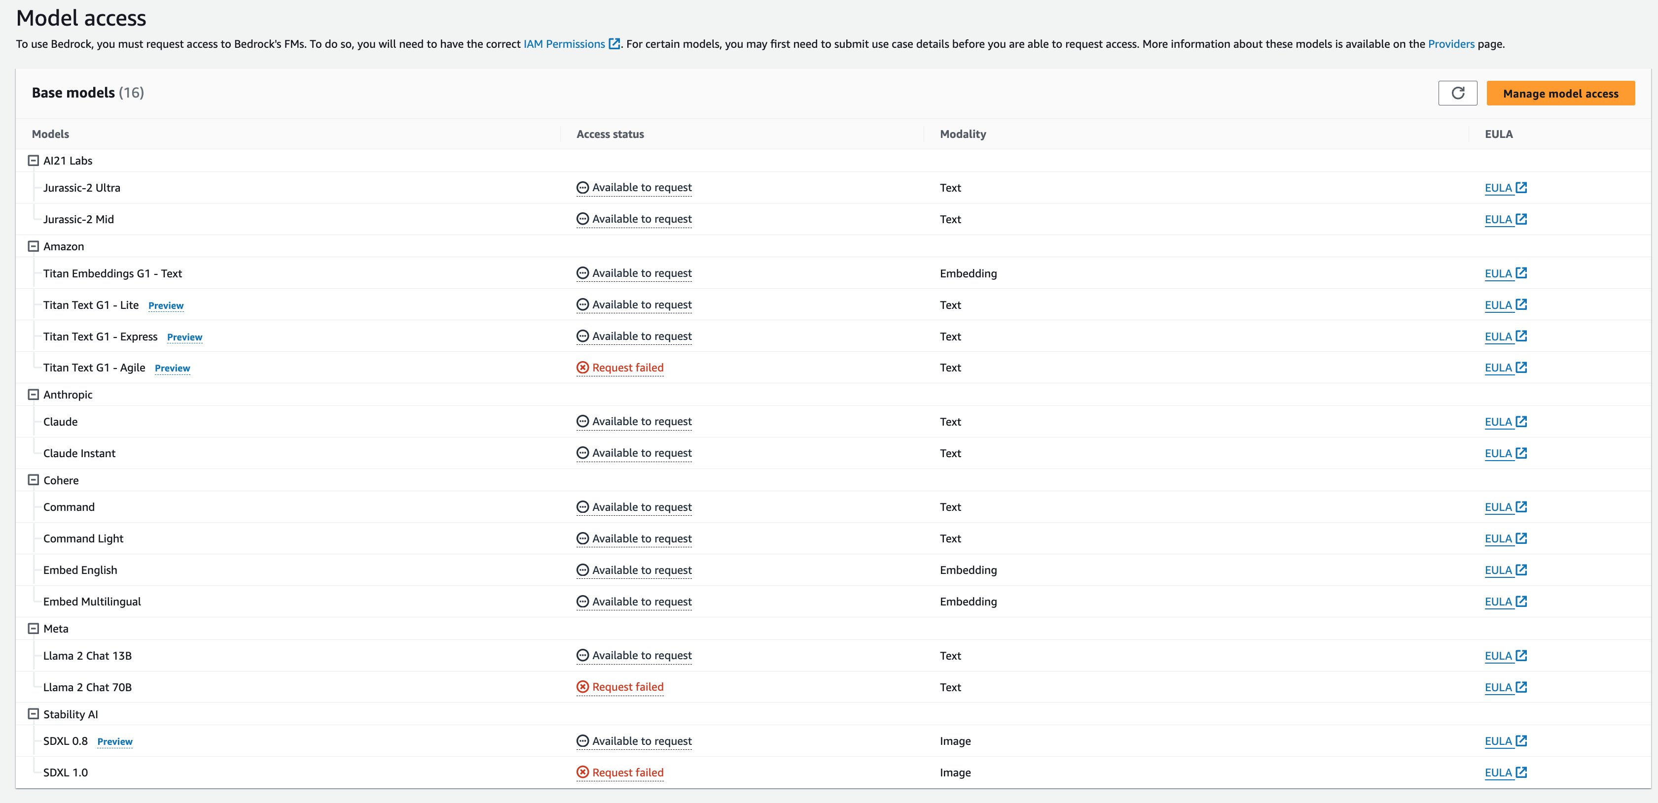Click Available to request status for Command

634,507
